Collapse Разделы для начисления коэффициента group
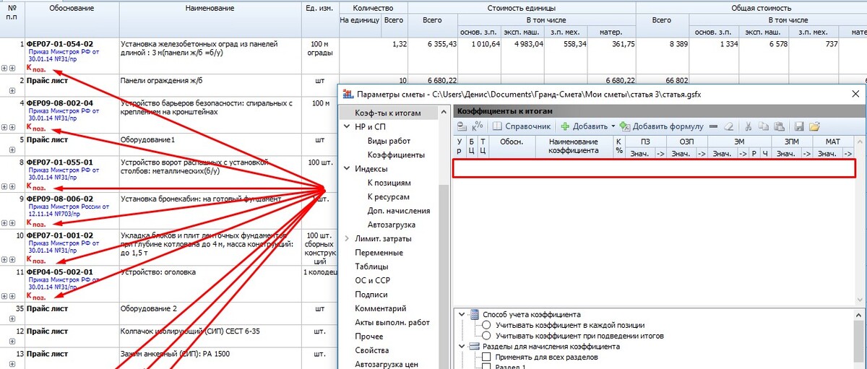The width and height of the screenshot is (867, 369). tap(462, 346)
